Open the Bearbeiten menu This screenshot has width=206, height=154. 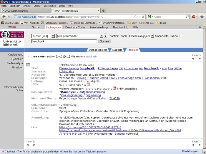click(15, 6)
